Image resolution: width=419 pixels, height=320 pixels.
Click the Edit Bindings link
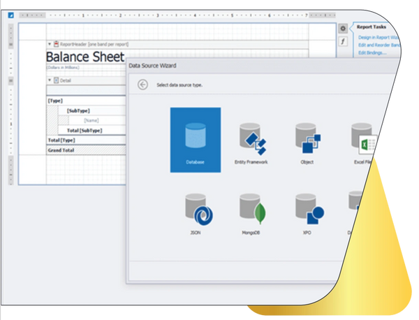[372, 52]
